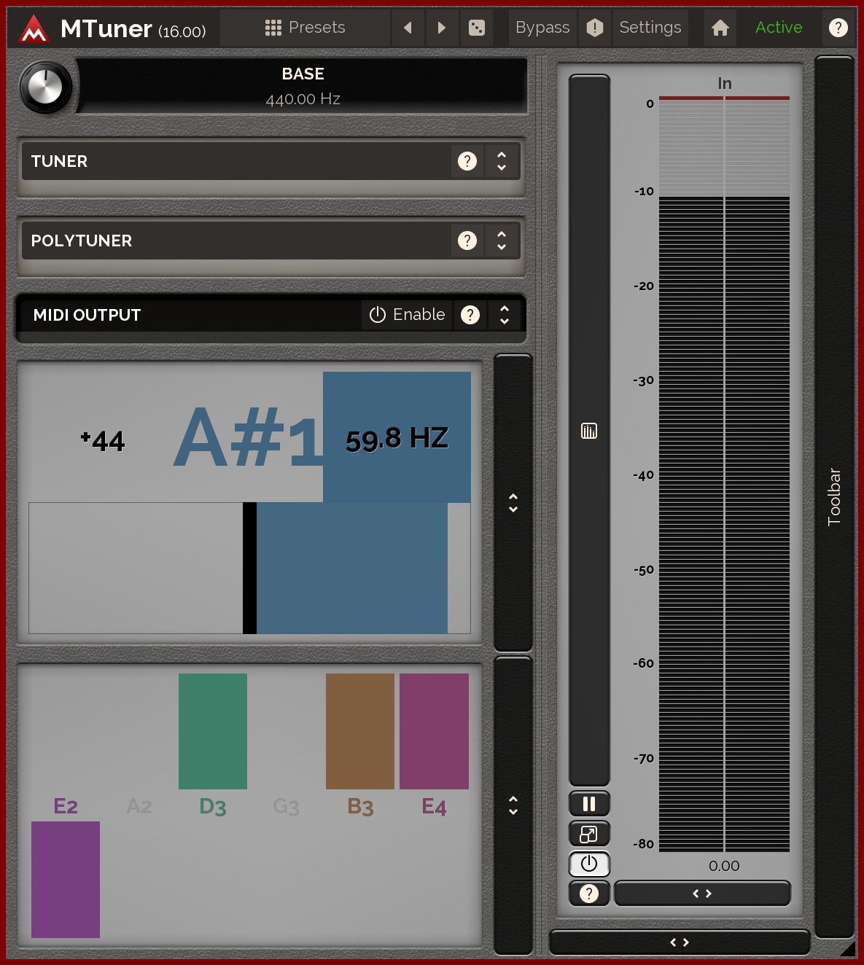
Task: Open help for the POLYTUNER section
Action: tap(467, 241)
